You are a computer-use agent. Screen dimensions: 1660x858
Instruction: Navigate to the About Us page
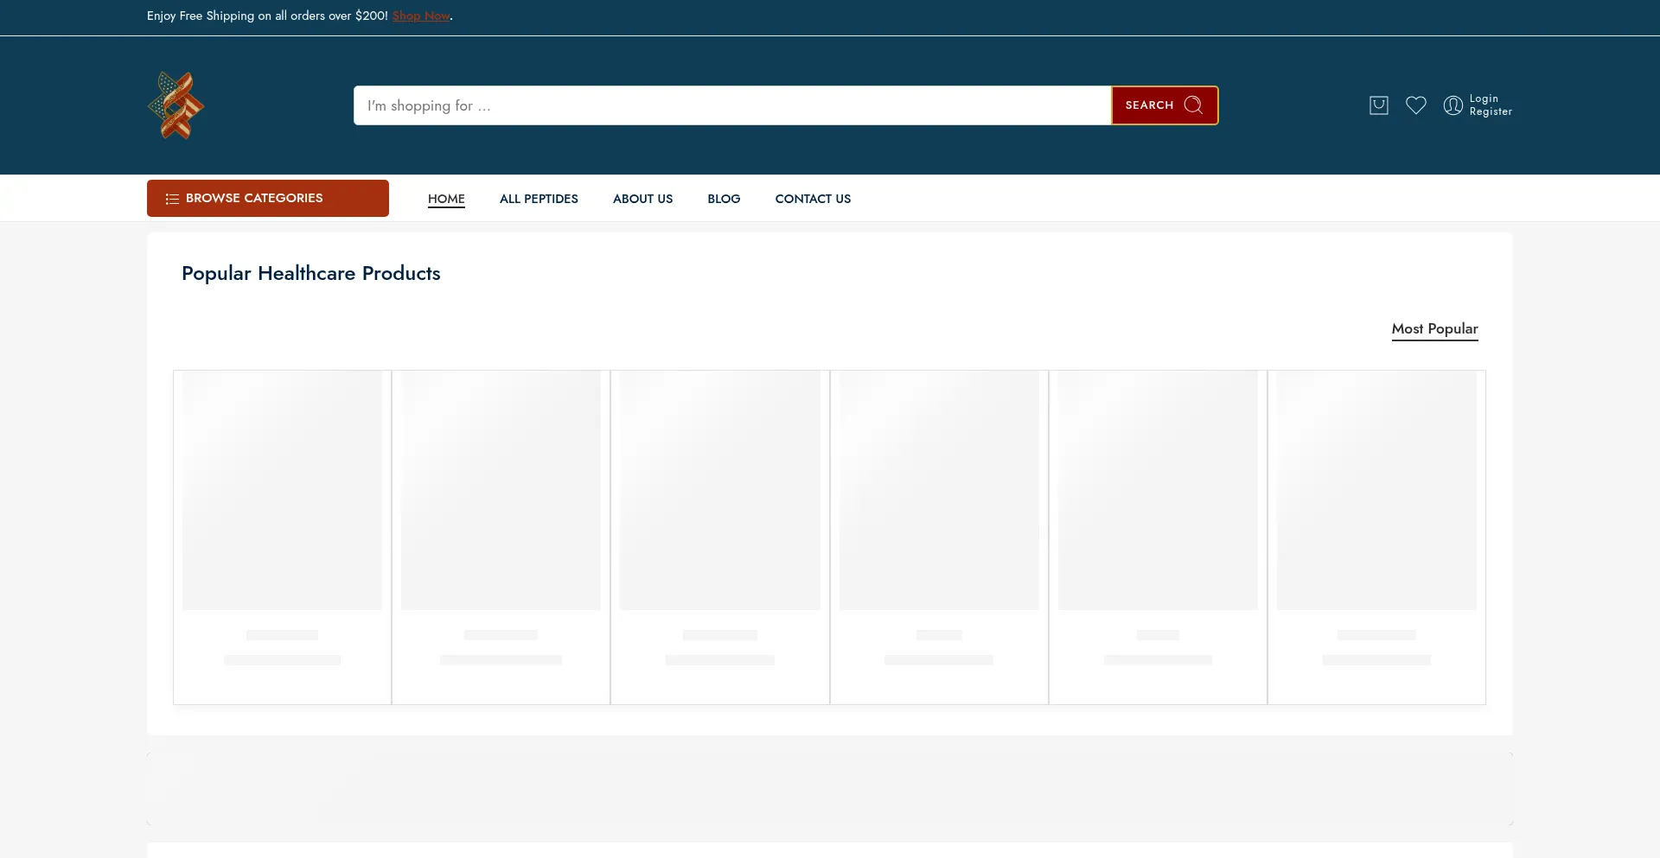point(642,199)
